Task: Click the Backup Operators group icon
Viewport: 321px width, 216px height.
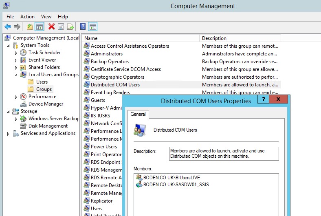Action: pyautogui.click(x=86, y=62)
